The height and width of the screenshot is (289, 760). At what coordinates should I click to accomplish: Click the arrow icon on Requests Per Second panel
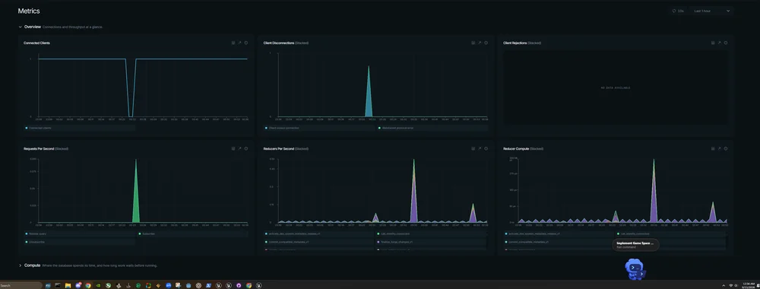(239, 148)
